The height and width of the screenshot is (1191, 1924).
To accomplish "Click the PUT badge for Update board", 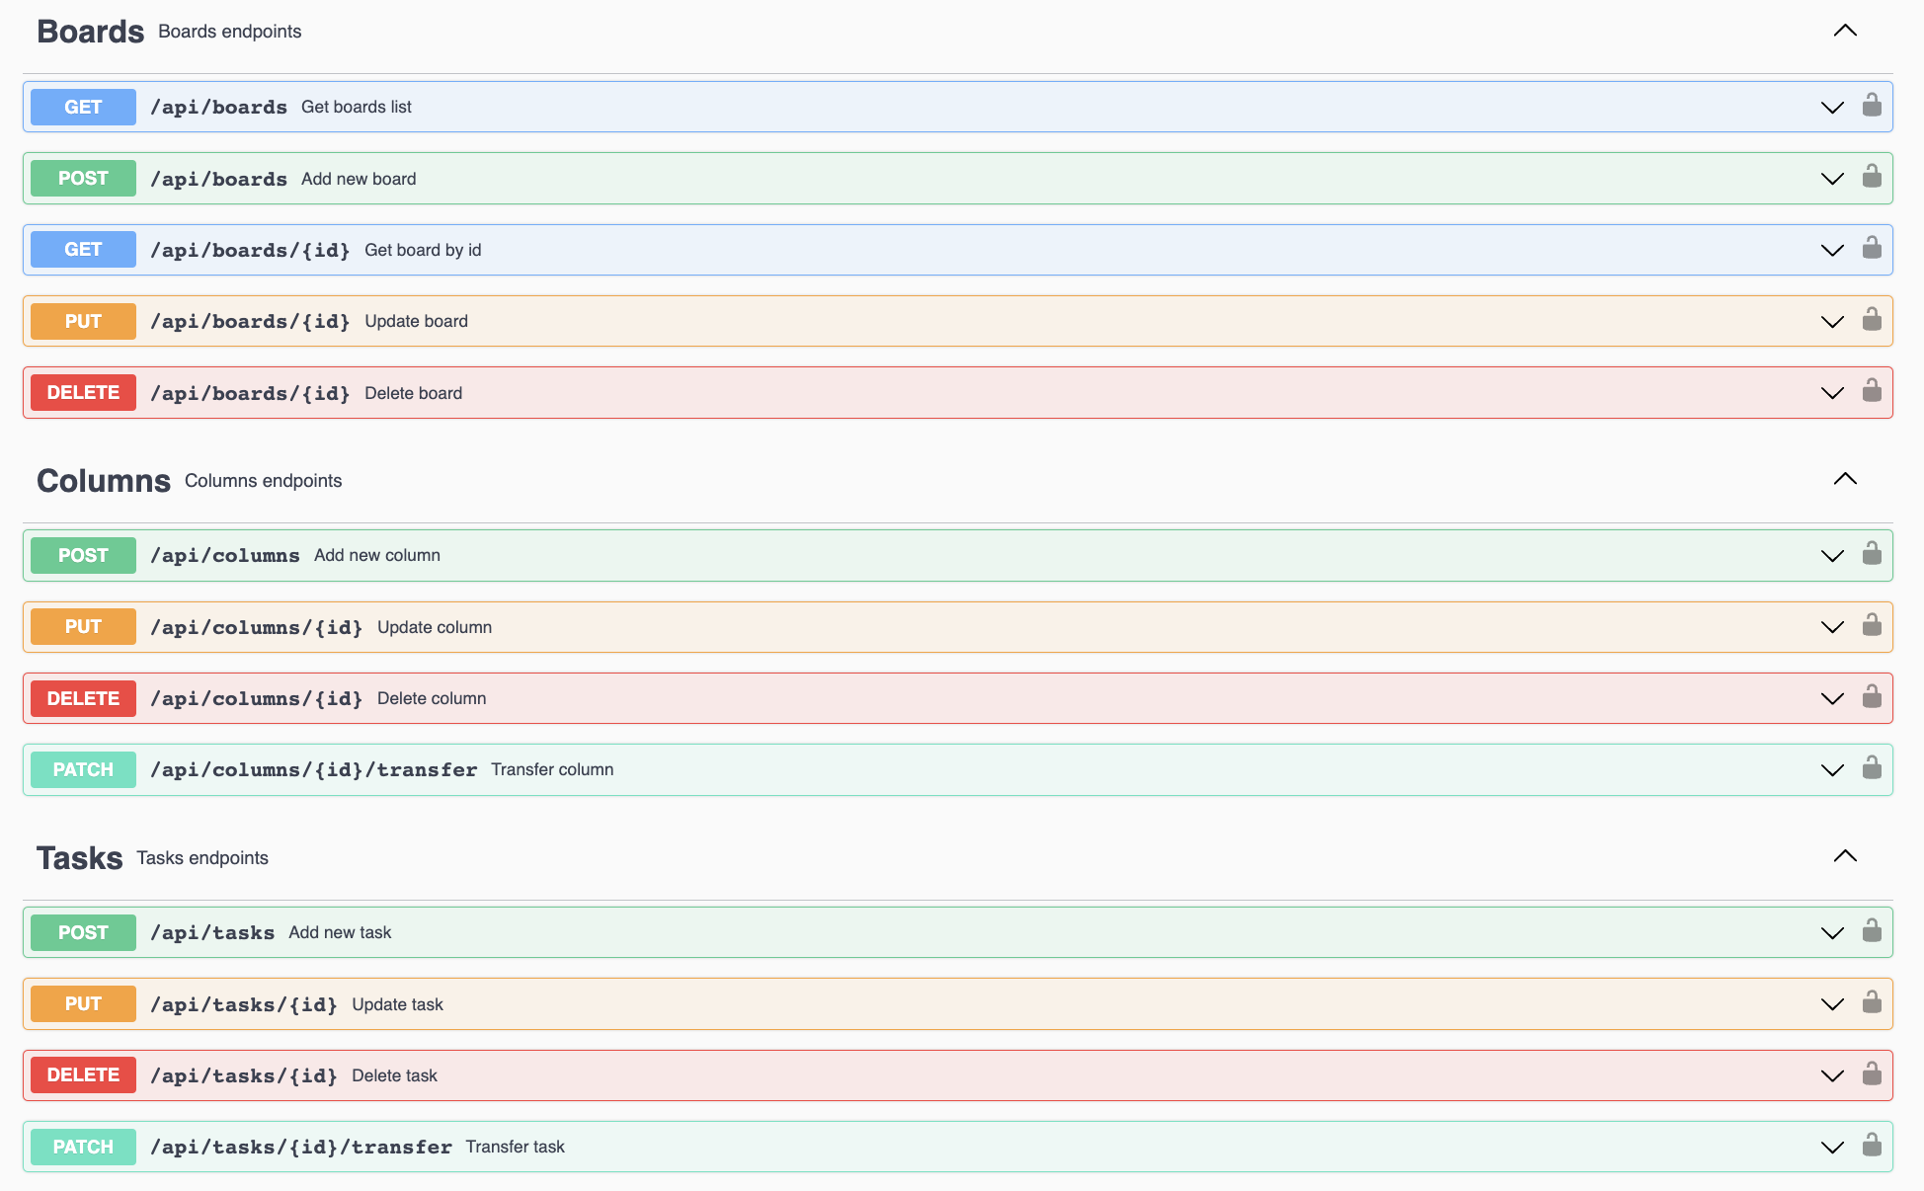I will [x=83, y=321].
